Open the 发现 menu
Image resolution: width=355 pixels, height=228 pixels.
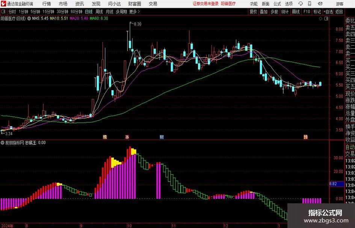point(96,4)
